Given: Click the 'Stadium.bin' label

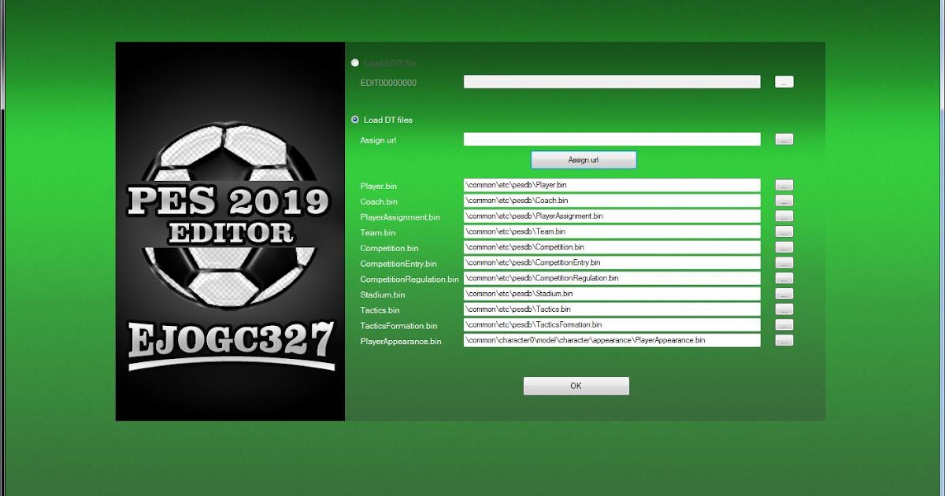Looking at the screenshot, I should 383,295.
